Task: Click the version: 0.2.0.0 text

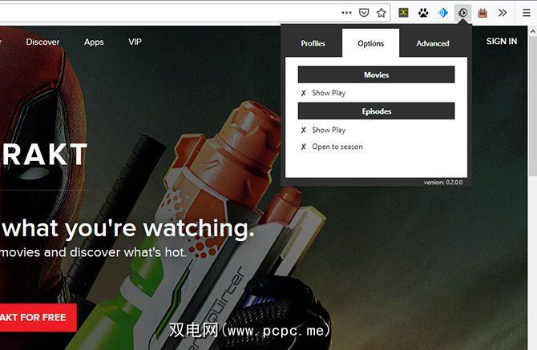Action: pyautogui.click(x=442, y=183)
